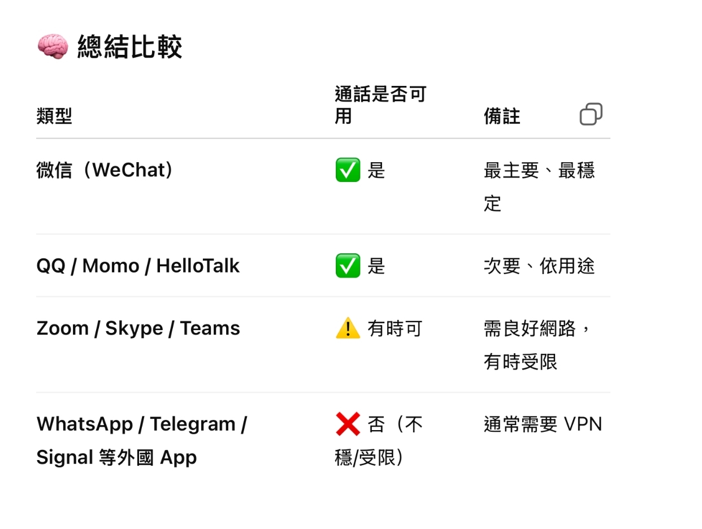Click the green checkmark in the QQ row
The width and height of the screenshot is (702, 529).
point(348,266)
